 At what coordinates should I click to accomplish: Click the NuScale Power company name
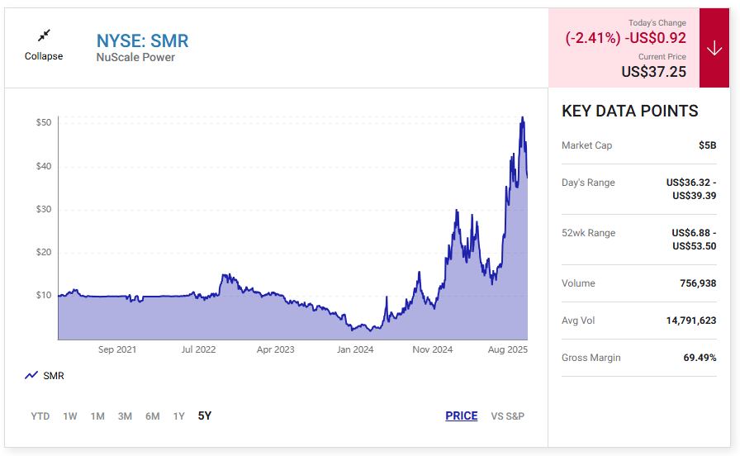135,57
